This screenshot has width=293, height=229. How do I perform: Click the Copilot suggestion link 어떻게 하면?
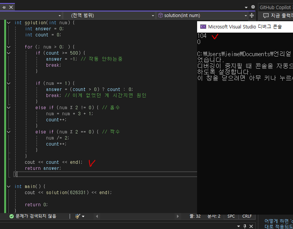pos(279,221)
